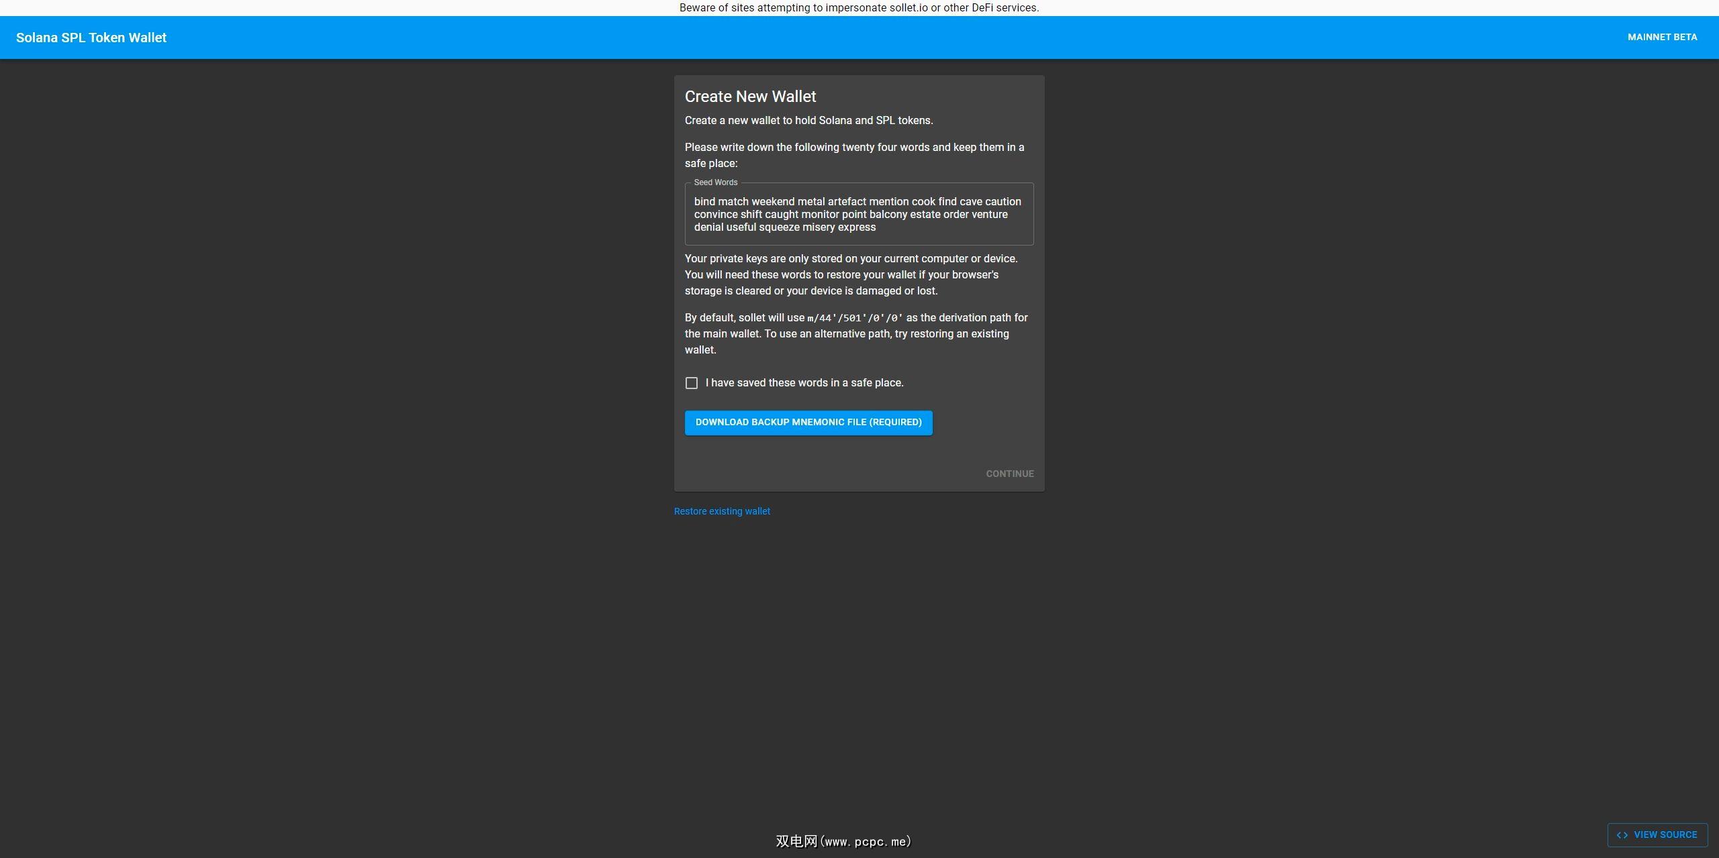Click the small Seed Words field label
The width and height of the screenshot is (1719, 858).
[715, 182]
